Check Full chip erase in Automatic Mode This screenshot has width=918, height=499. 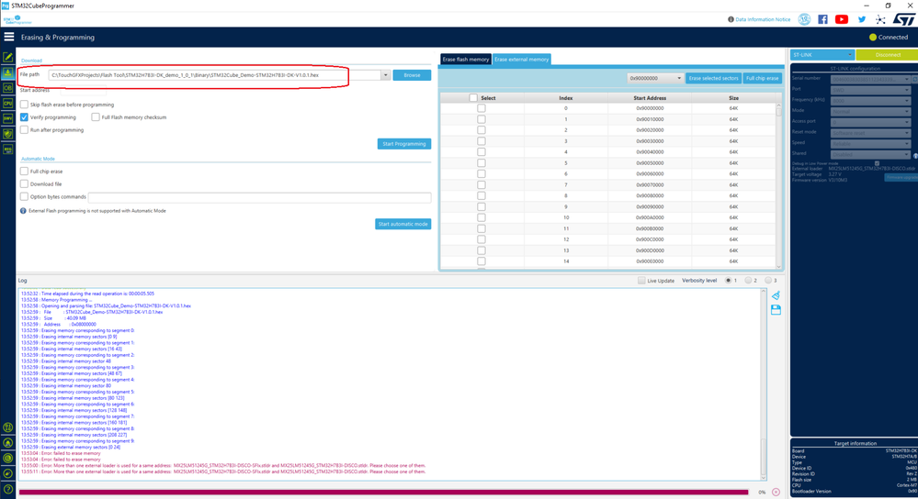(x=24, y=172)
